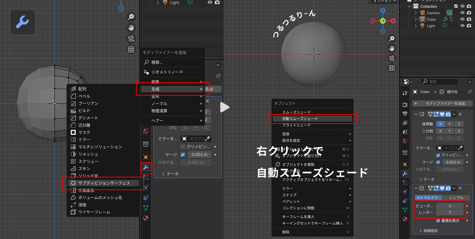Image resolution: width=475 pixels, height=239 pixels.
Task: Toggle the マージ checkbox in right panel
Action: pyautogui.click(x=438, y=162)
